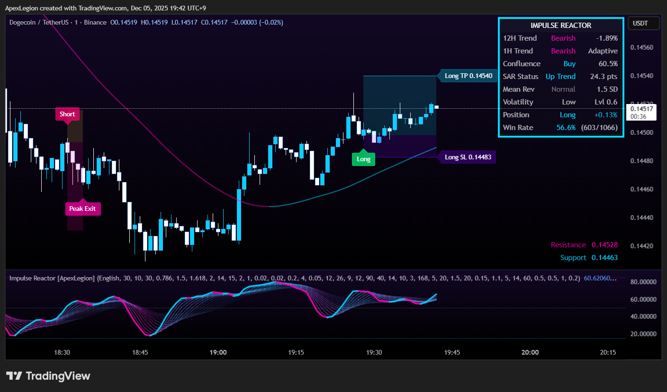Click the Support 0.14463 value

[604, 258]
